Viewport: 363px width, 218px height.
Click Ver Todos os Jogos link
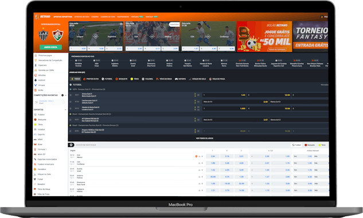(x=205, y=138)
